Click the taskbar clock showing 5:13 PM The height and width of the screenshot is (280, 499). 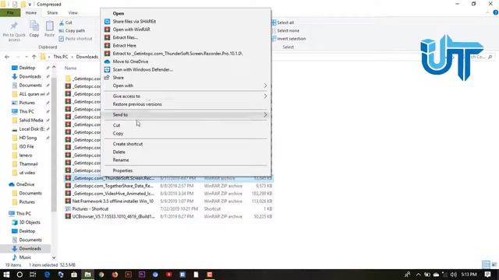click(x=469, y=275)
